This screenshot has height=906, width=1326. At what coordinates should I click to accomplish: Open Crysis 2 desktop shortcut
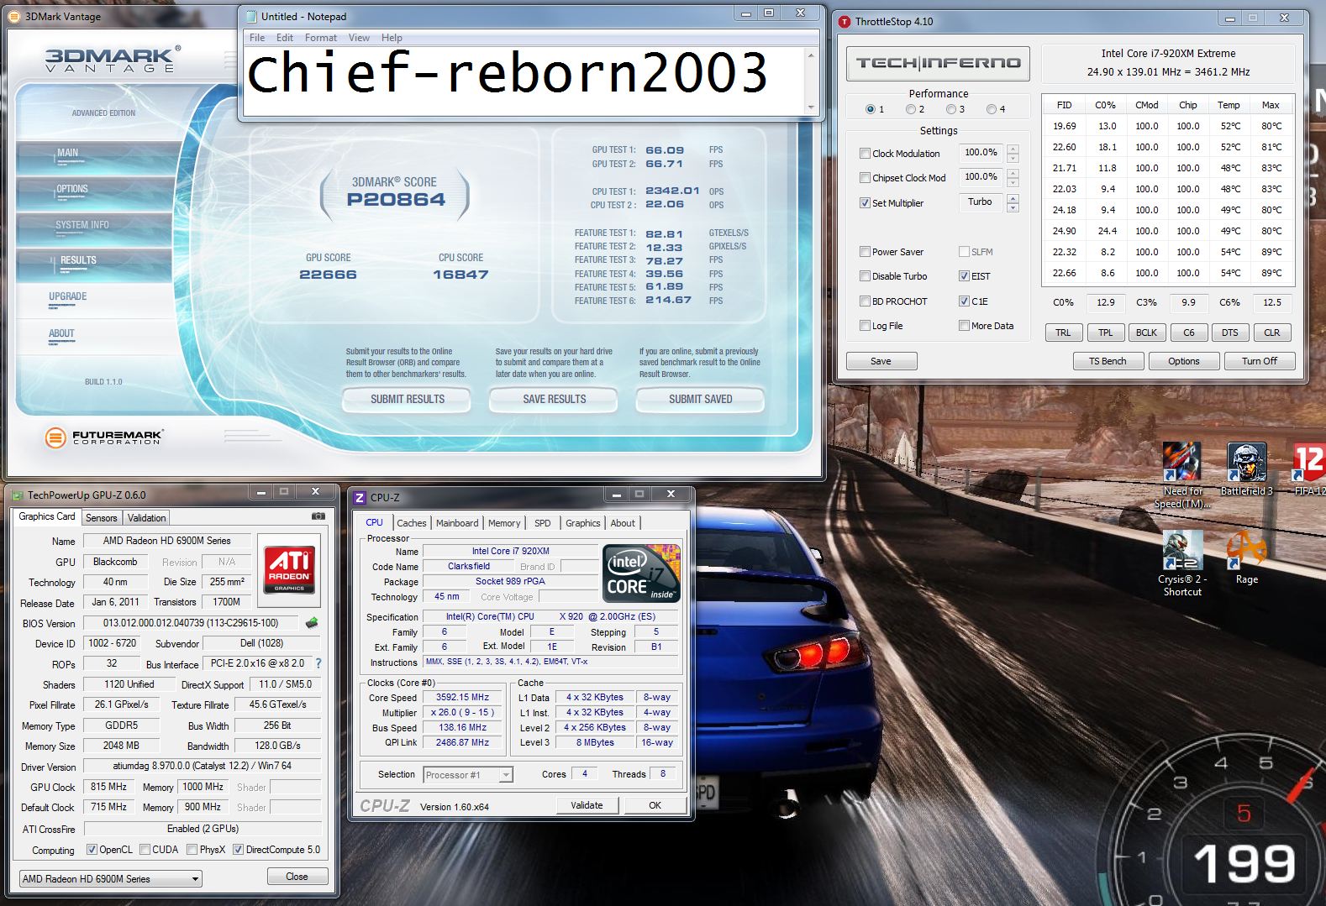pyautogui.click(x=1181, y=563)
